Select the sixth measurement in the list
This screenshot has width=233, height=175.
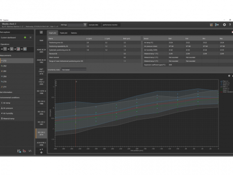tap(17, 87)
